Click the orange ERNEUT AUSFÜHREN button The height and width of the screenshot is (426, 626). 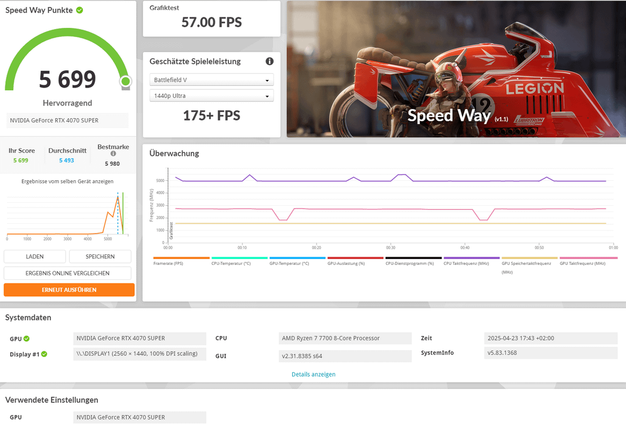69,290
